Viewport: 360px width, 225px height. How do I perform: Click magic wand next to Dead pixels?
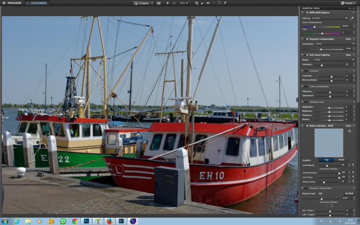coord(353,181)
